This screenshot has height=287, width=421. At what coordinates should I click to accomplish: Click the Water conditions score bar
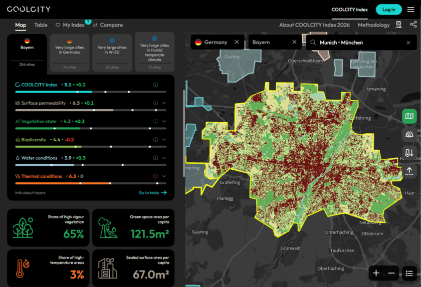[x=91, y=165]
